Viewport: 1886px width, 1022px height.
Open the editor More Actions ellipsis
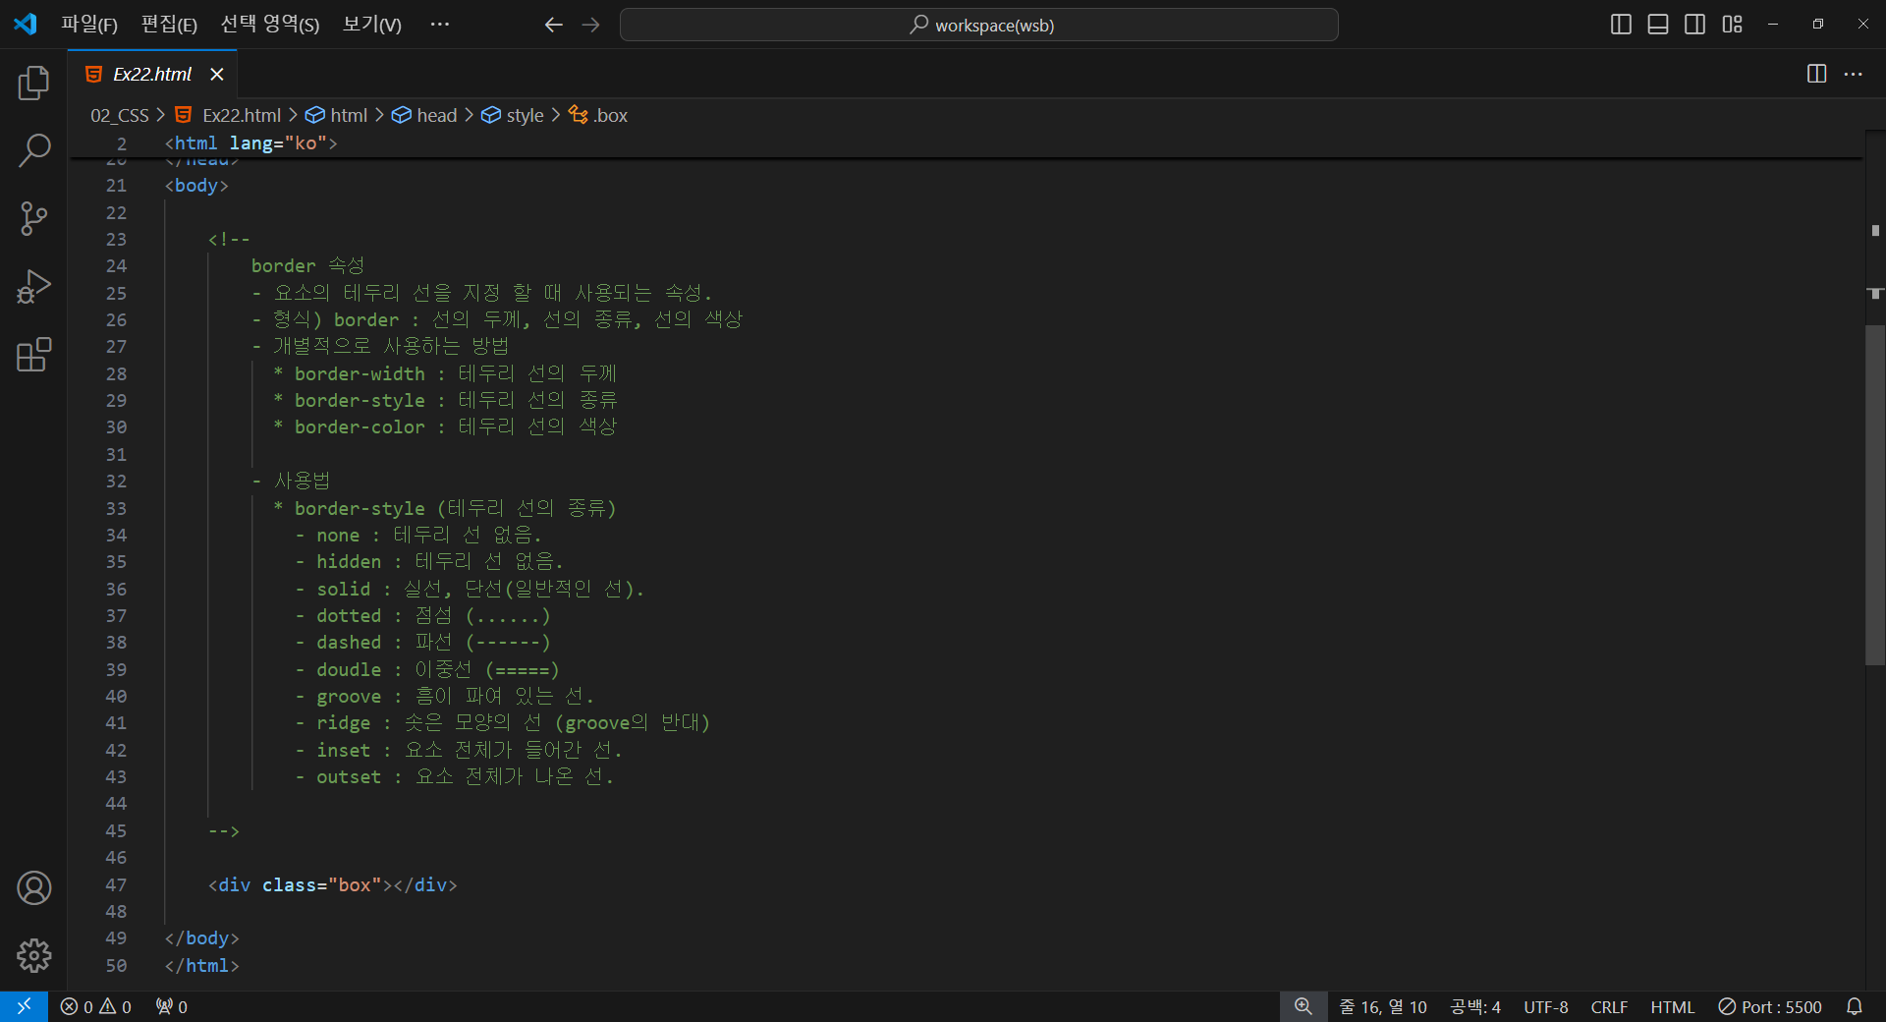pyautogui.click(x=1853, y=74)
